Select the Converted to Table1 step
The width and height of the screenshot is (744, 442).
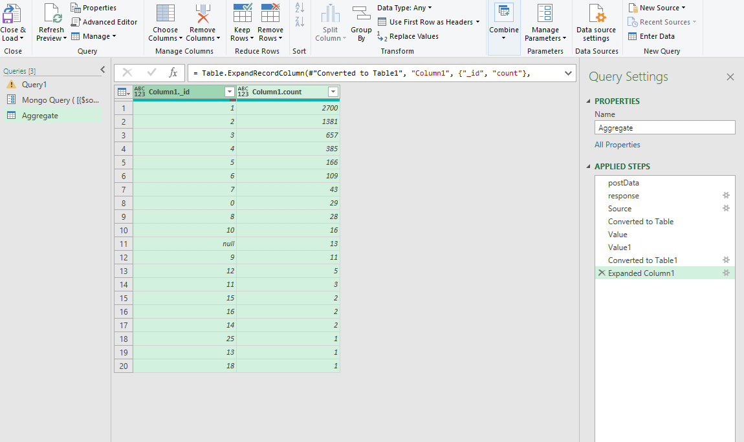tap(664, 260)
